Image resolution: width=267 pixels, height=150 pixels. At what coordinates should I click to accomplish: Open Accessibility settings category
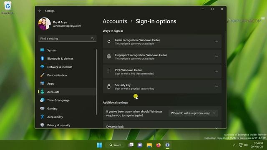point(67,117)
